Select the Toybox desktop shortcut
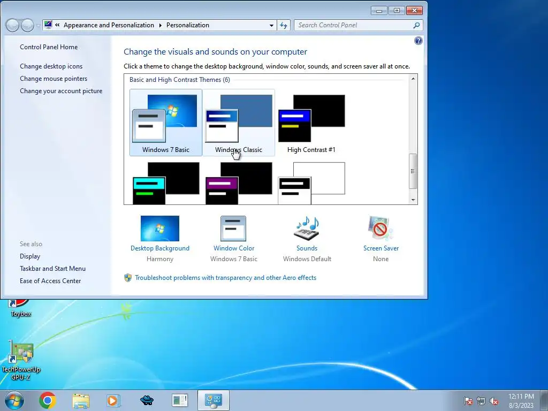The height and width of the screenshot is (411, 548). (x=21, y=308)
